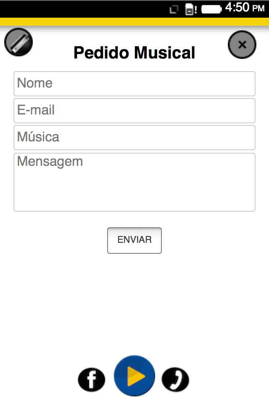Focus the Nome input field
This screenshot has height=404, width=269.
click(134, 83)
